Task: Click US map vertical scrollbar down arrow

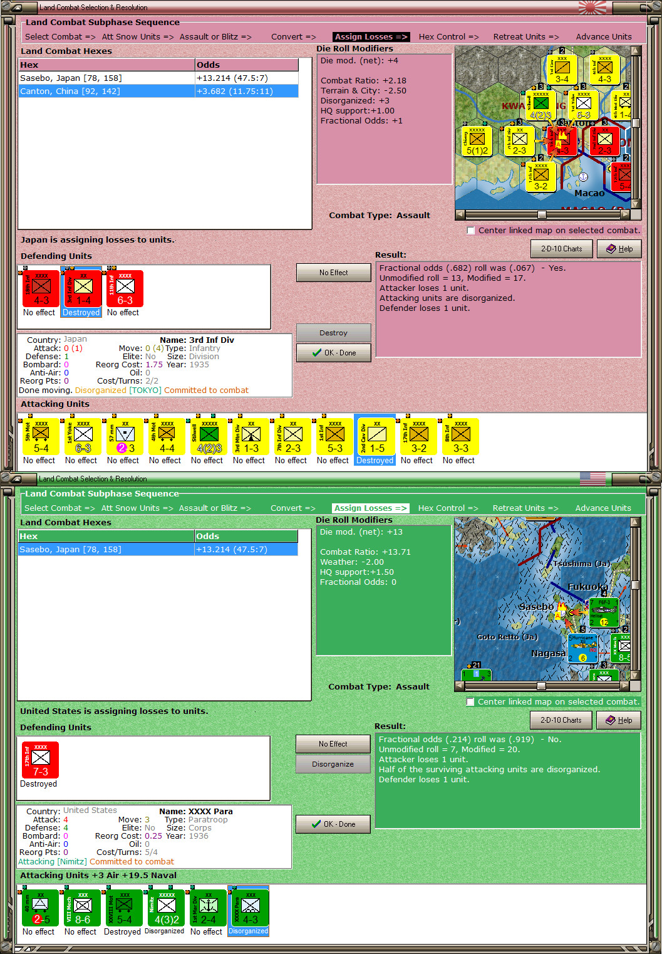Action: (x=635, y=676)
